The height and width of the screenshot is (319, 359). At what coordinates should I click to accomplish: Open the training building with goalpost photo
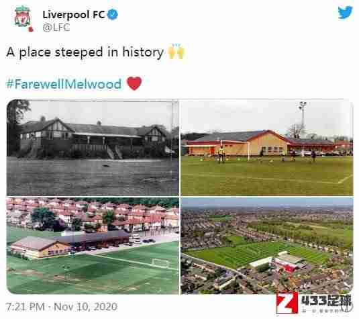pyautogui.click(x=267, y=148)
